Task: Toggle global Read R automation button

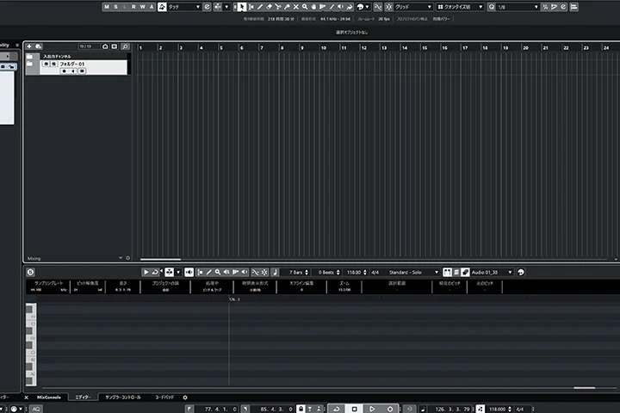Action: (x=133, y=7)
